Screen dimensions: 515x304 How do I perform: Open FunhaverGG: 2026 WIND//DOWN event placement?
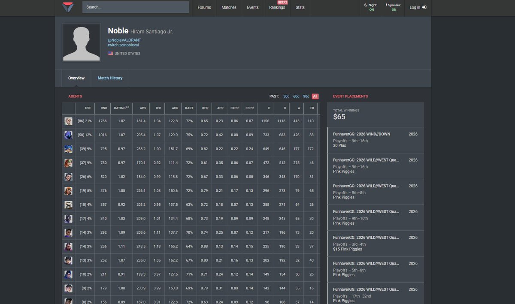[375, 140]
